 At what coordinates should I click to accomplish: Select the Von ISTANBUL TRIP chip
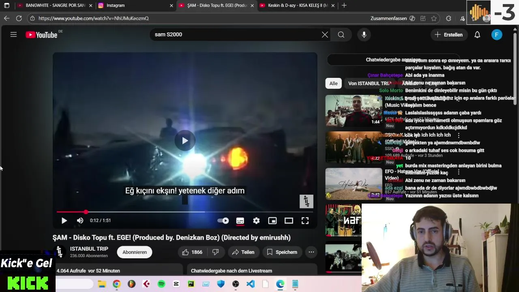(x=369, y=84)
